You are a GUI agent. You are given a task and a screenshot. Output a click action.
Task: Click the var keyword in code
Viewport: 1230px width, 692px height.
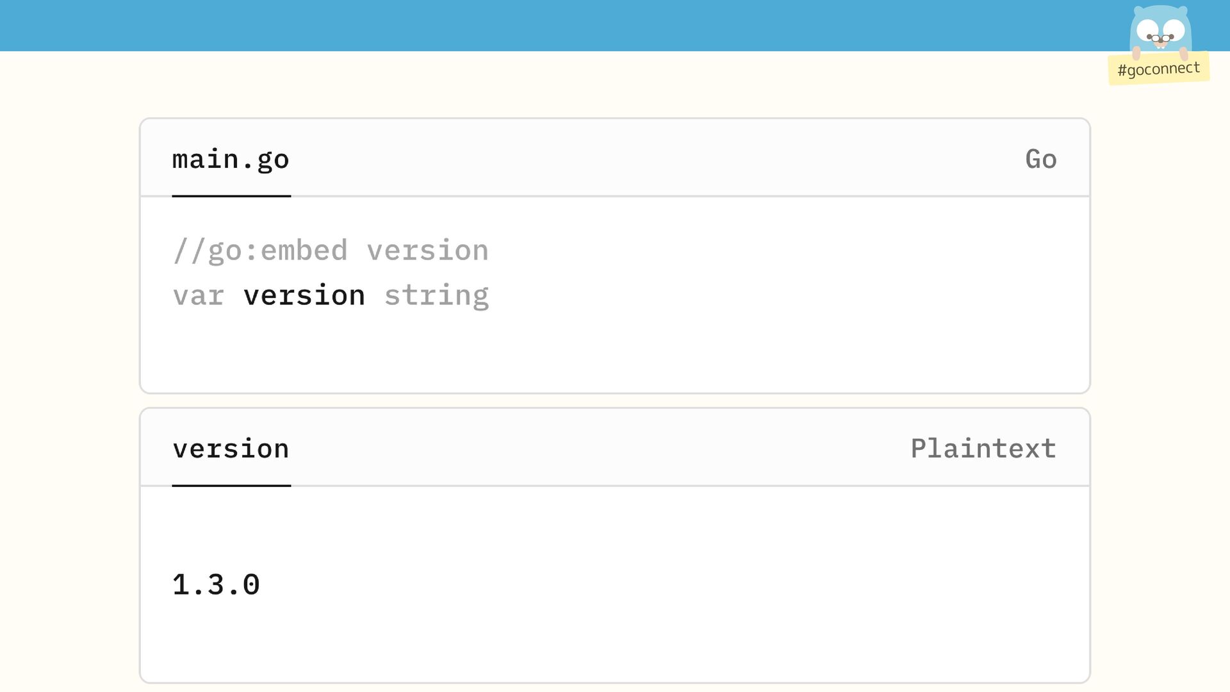point(199,295)
